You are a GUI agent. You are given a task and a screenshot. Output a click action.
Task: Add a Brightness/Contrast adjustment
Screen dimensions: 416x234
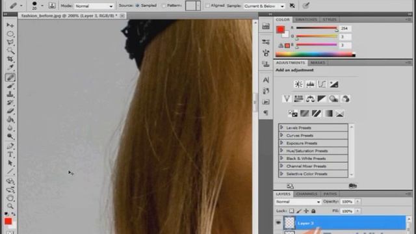(298, 84)
